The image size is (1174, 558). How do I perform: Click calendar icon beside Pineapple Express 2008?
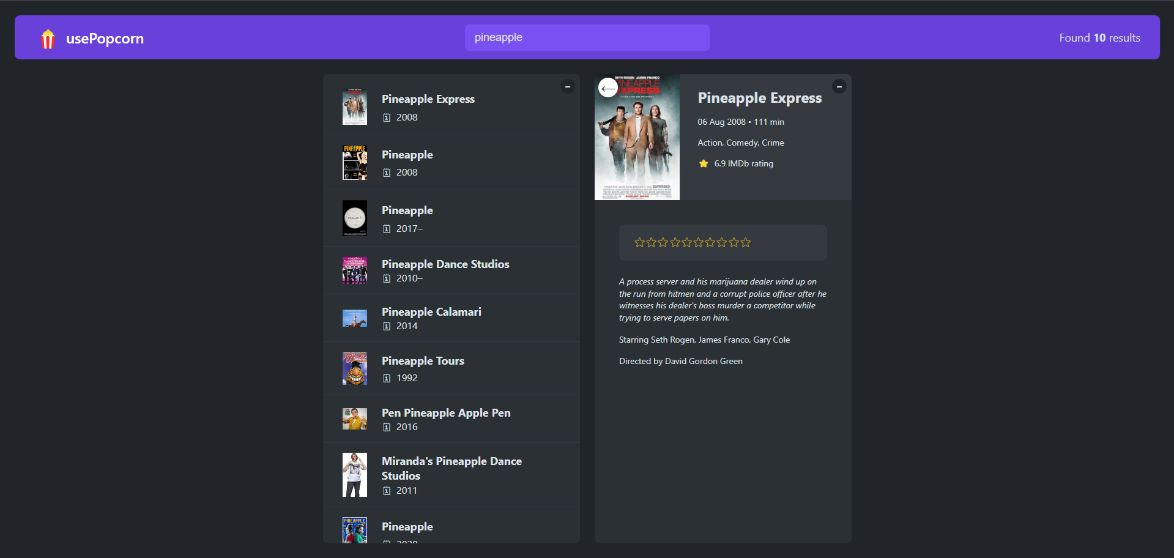[387, 117]
